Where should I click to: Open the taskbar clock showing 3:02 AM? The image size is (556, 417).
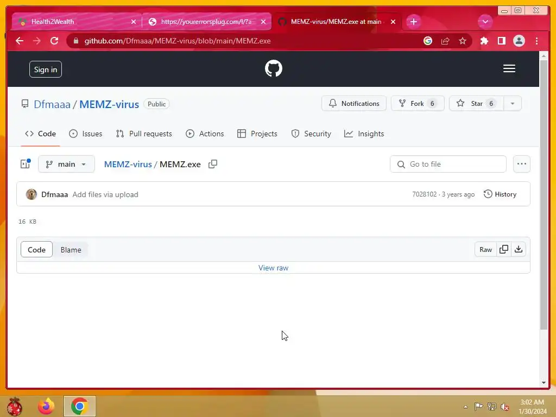coord(532,407)
